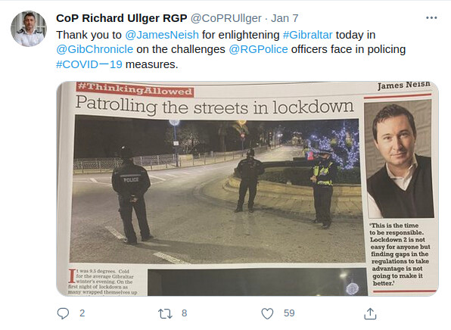Follow the #Gibraltar hashtag link
This screenshot has width=451, height=330.
(x=308, y=35)
